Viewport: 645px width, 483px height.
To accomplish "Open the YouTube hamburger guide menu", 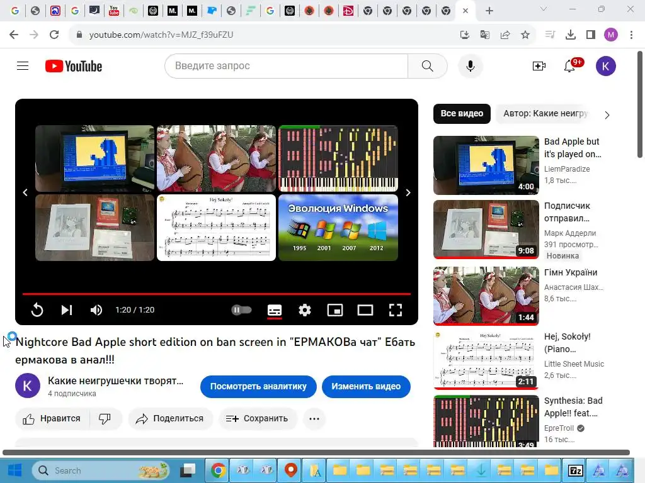I will click(x=23, y=65).
